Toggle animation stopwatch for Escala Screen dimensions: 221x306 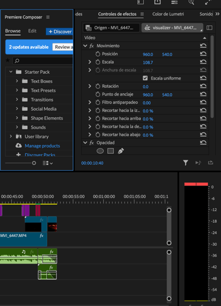pyautogui.click(x=98, y=62)
